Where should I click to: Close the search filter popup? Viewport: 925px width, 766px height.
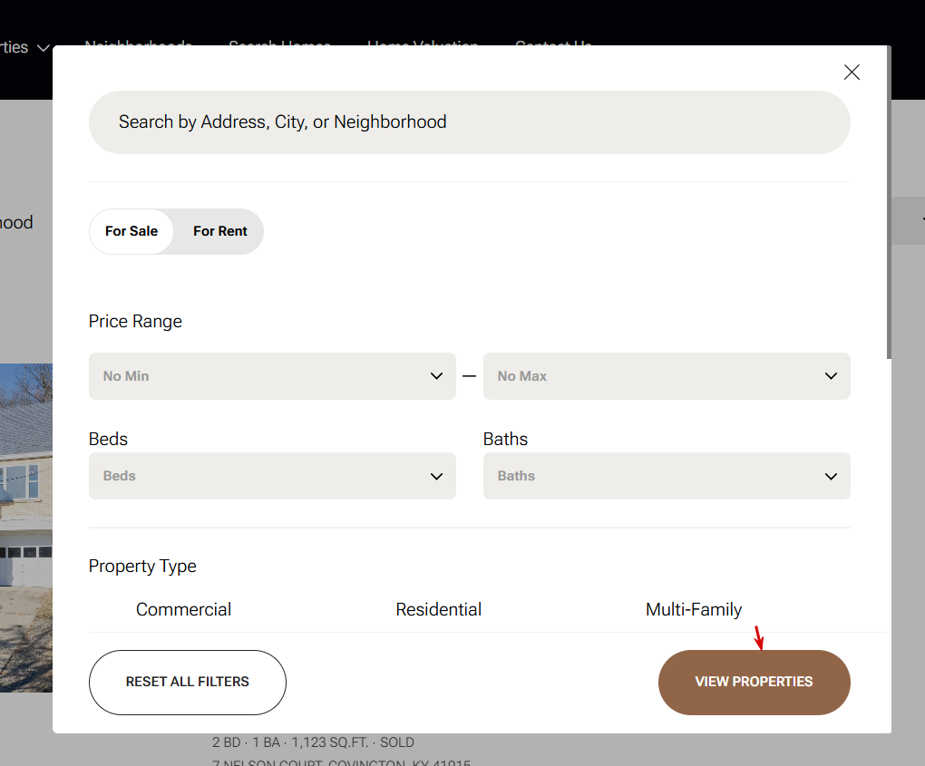coord(852,73)
